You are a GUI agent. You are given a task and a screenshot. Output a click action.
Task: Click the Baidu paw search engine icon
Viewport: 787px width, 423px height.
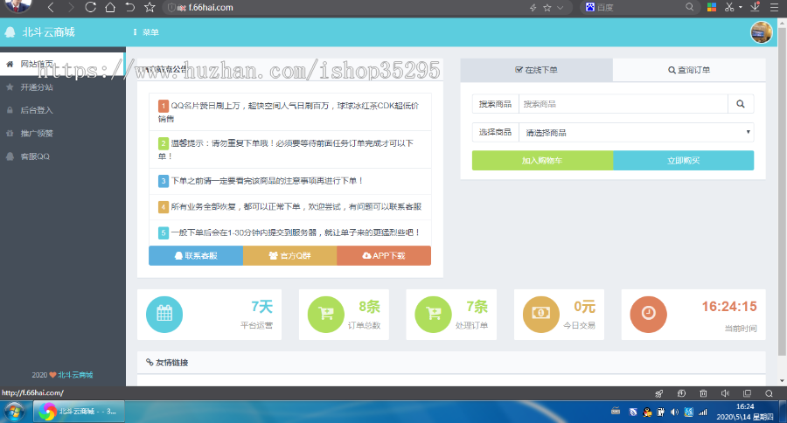tap(590, 7)
